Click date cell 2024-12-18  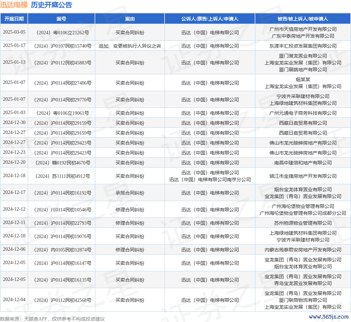(14, 175)
